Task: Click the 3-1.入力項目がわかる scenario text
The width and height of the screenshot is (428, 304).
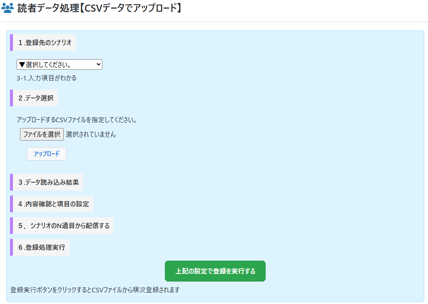Action: [47, 78]
